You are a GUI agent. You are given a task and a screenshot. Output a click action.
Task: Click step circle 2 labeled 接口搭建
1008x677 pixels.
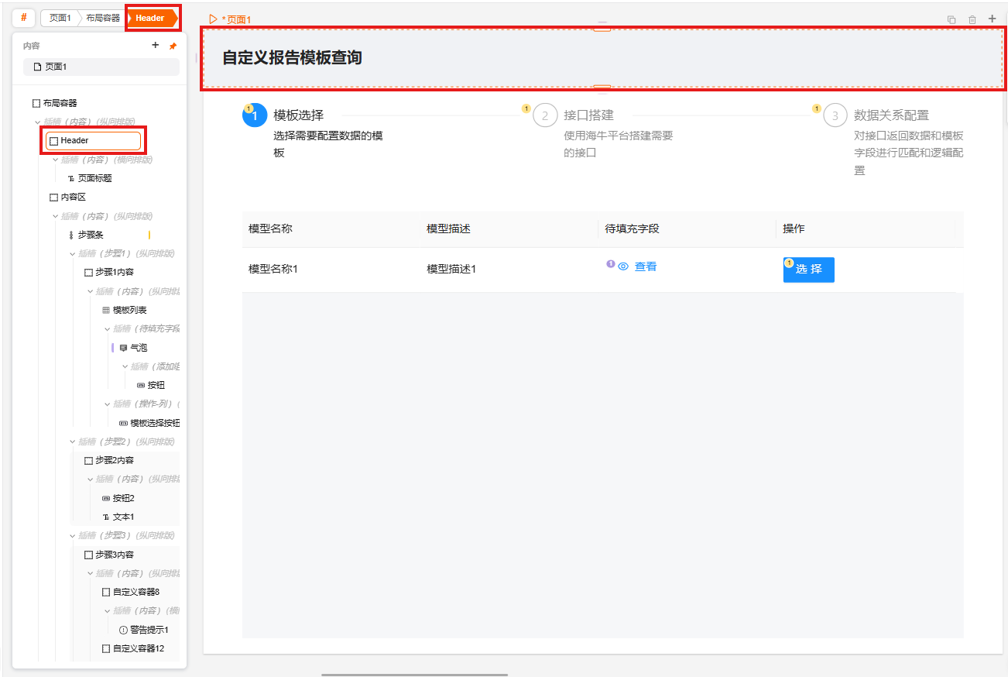pos(545,115)
